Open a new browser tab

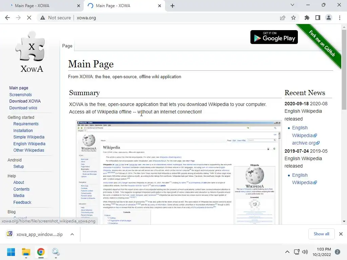coord(172,6)
